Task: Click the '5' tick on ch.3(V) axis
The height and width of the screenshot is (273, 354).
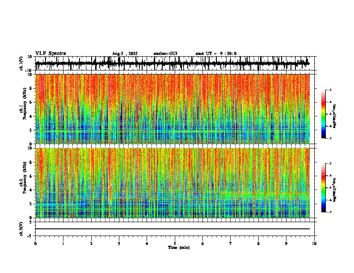Action: pos(31,222)
